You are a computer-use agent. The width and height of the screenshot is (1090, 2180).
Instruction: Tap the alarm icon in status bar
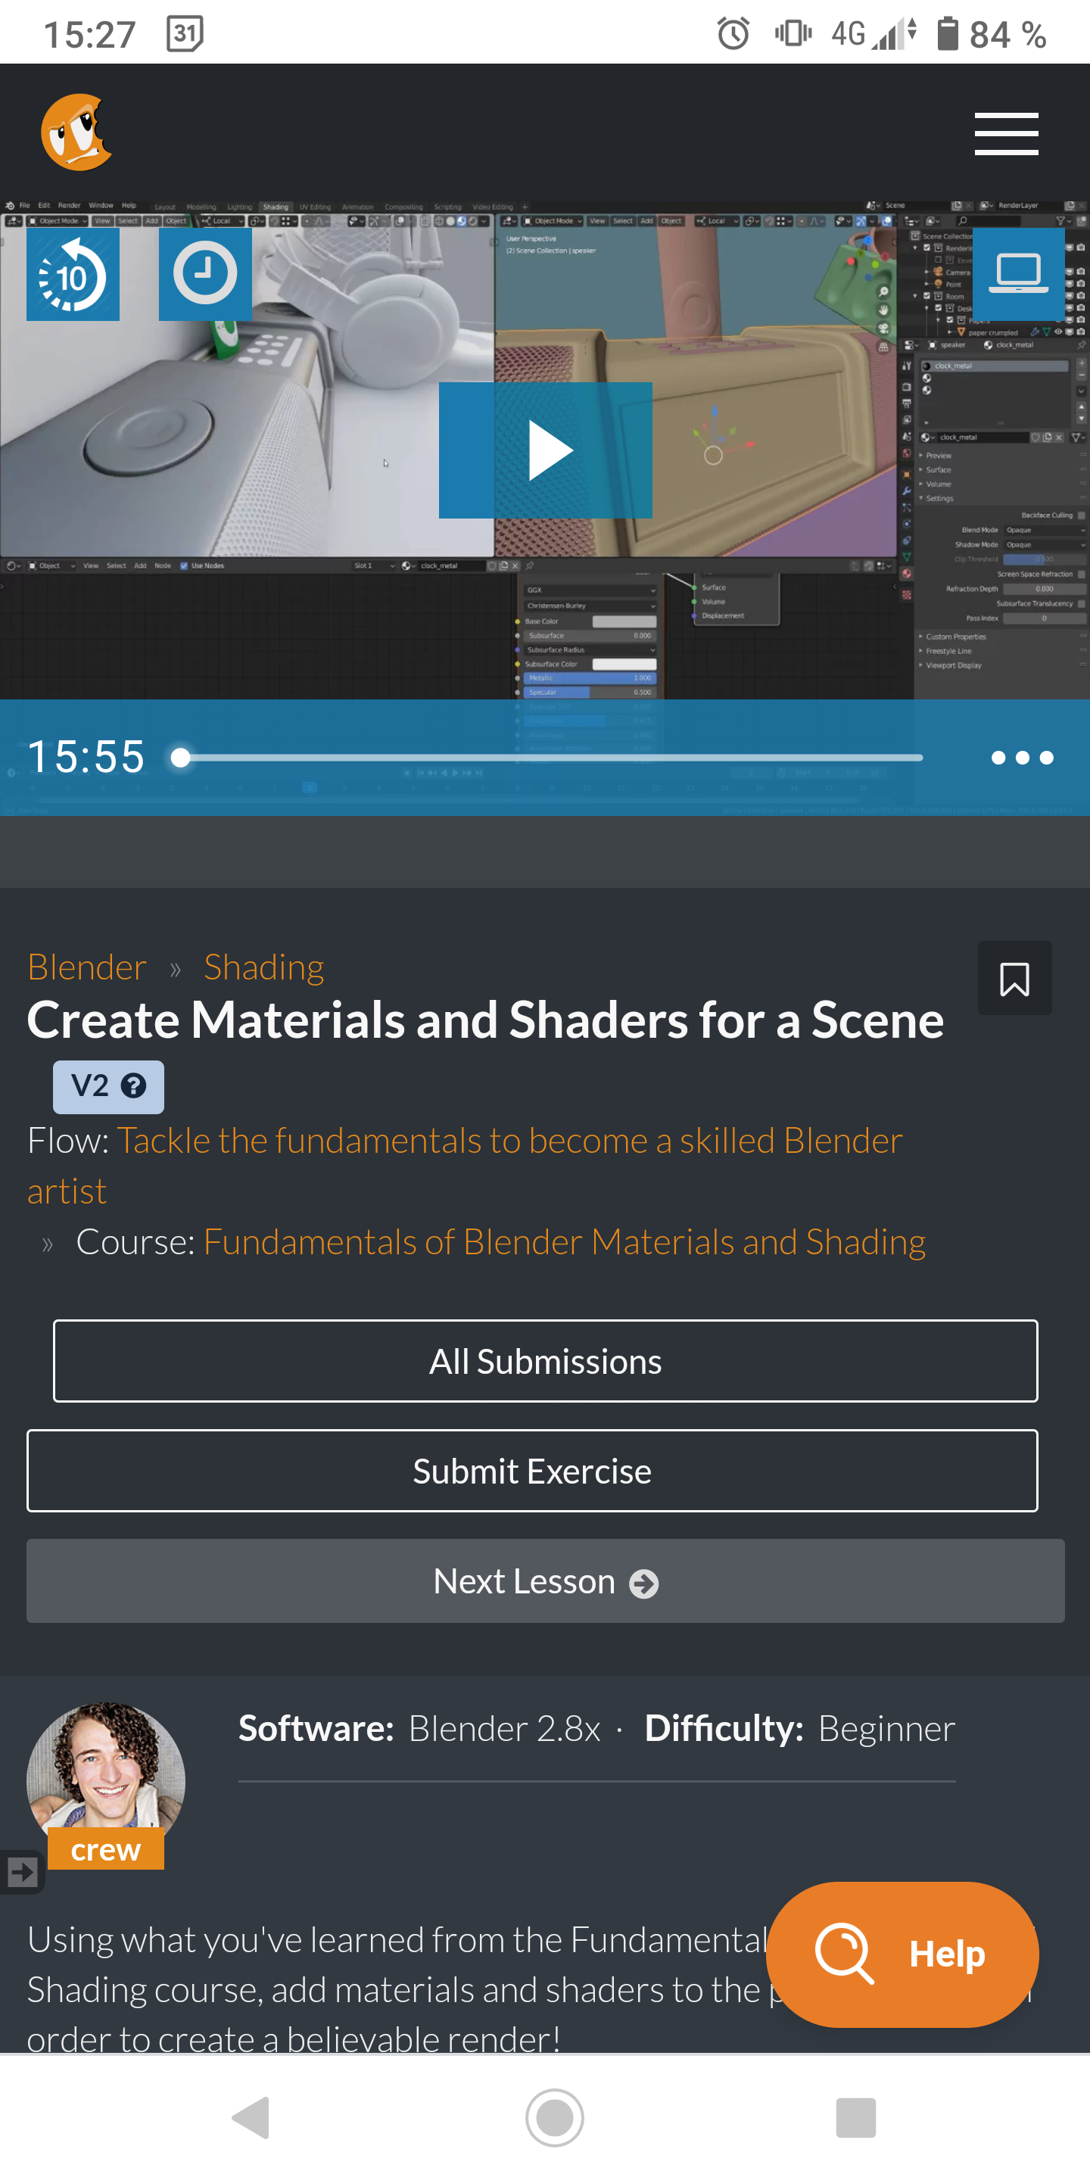[x=733, y=34]
